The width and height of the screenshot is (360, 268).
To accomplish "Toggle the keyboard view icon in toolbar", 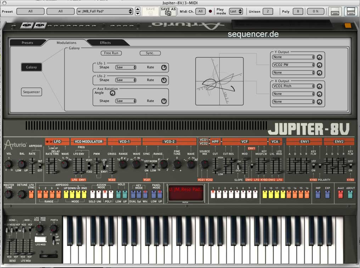I will (x=335, y=11).
